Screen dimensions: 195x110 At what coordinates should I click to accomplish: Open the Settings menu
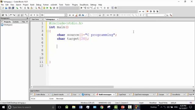93,5
